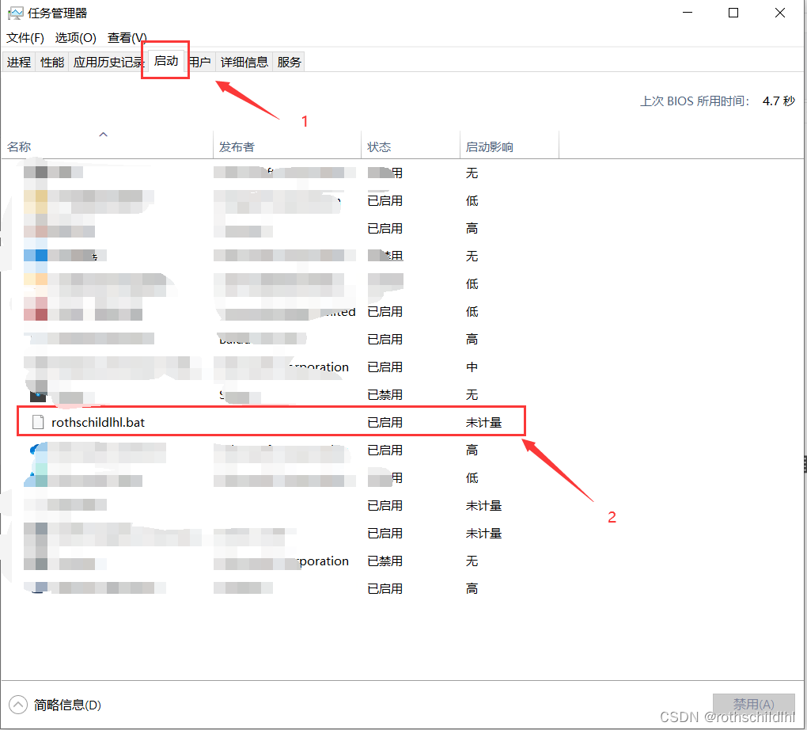Open the 性能 tab

point(51,62)
